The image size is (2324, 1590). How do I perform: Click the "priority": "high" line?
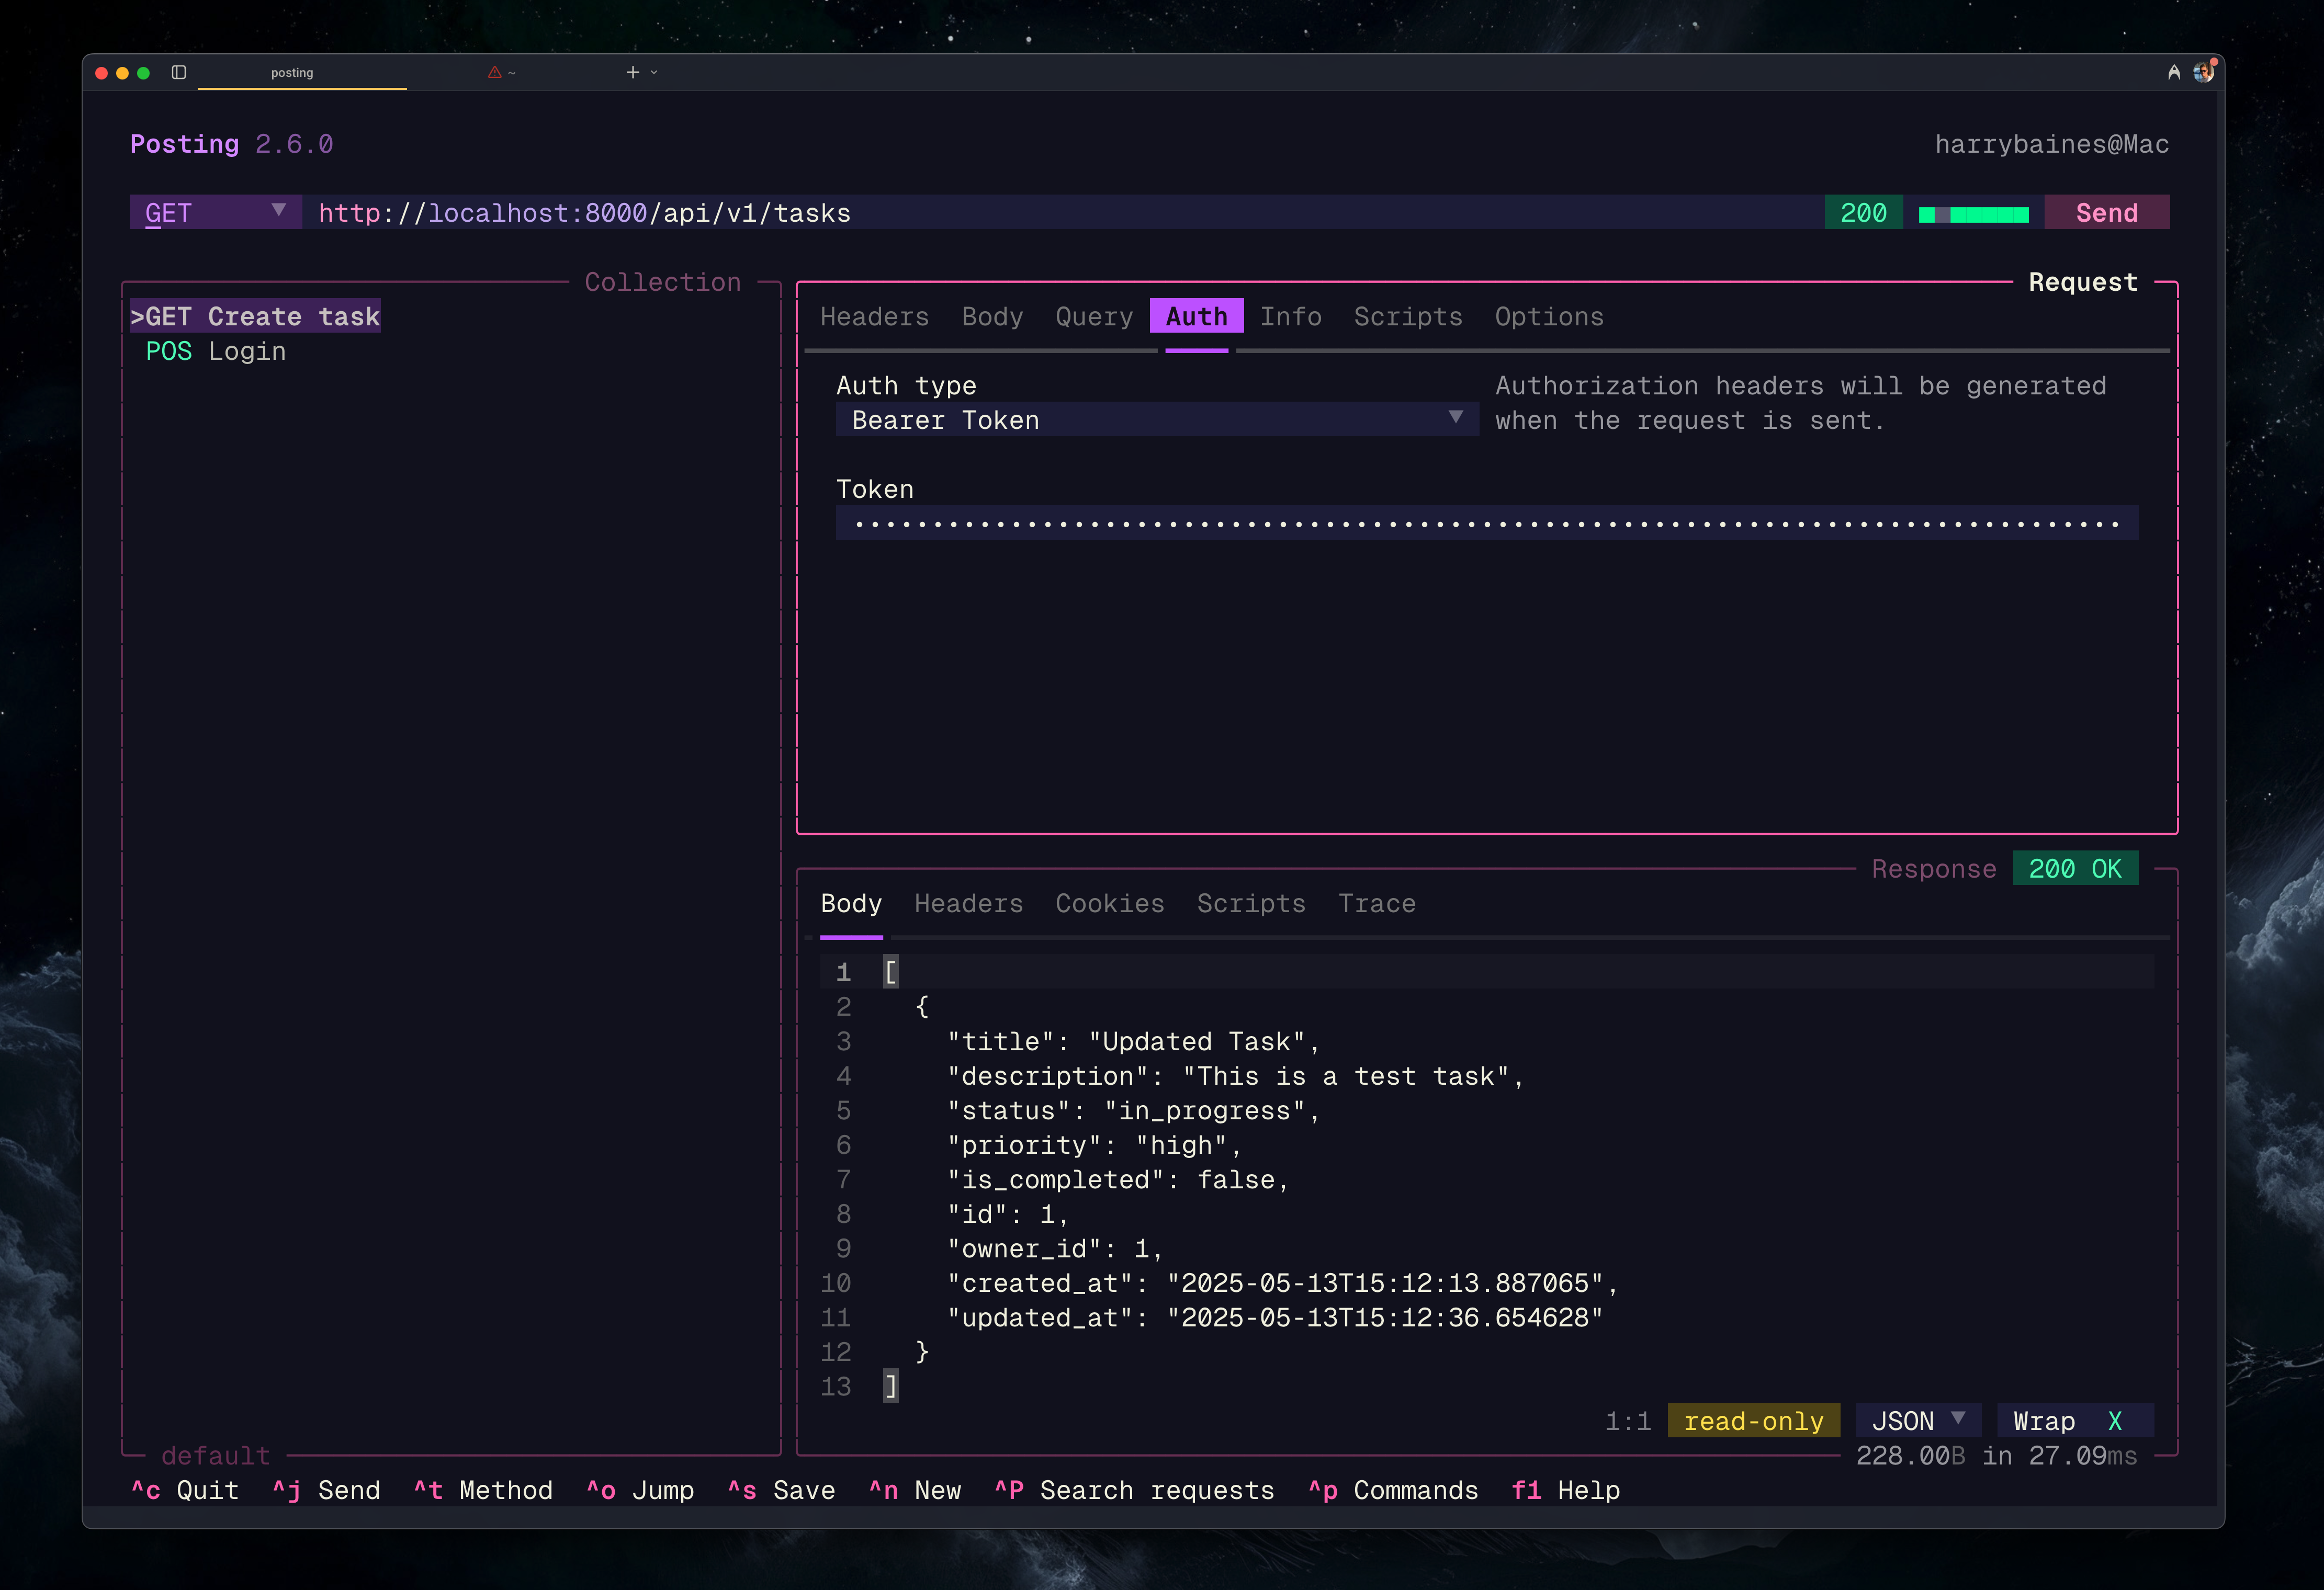coord(1094,1145)
